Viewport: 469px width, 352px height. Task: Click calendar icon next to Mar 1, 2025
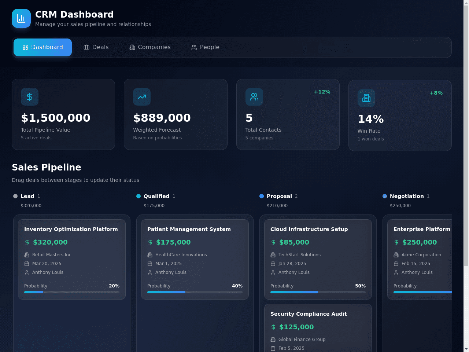[150, 264]
